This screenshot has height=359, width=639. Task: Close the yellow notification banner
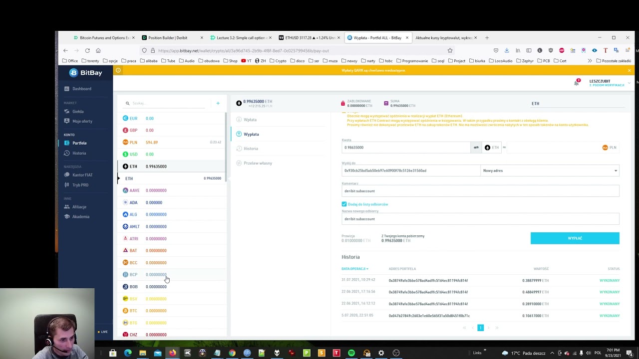coord(629,70)
